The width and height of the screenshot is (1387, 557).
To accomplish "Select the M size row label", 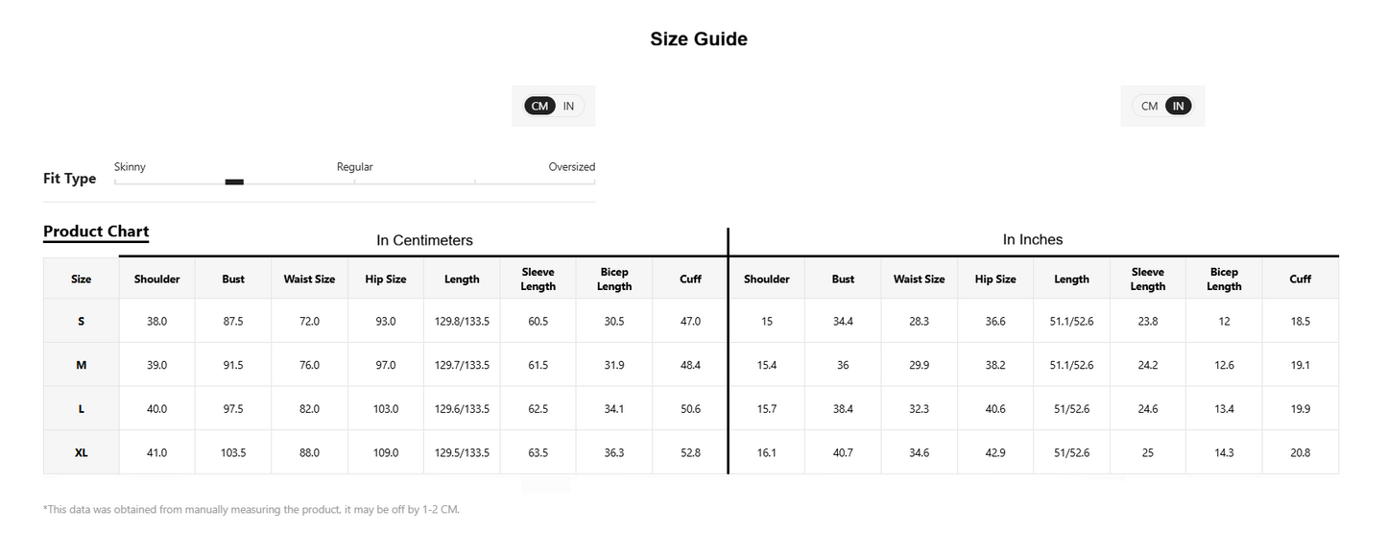I will pos(82,365).
